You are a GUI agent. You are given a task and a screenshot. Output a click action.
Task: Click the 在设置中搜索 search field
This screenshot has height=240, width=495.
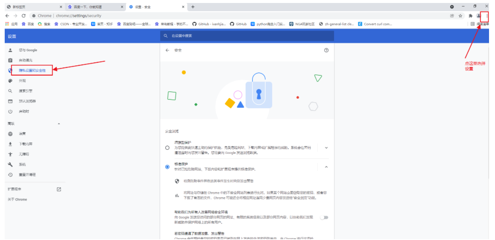[x=247, y=36]
